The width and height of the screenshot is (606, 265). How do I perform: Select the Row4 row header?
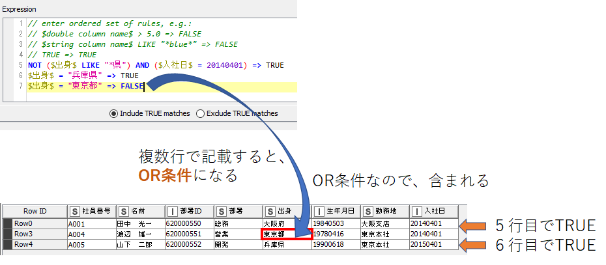(35, 245)
